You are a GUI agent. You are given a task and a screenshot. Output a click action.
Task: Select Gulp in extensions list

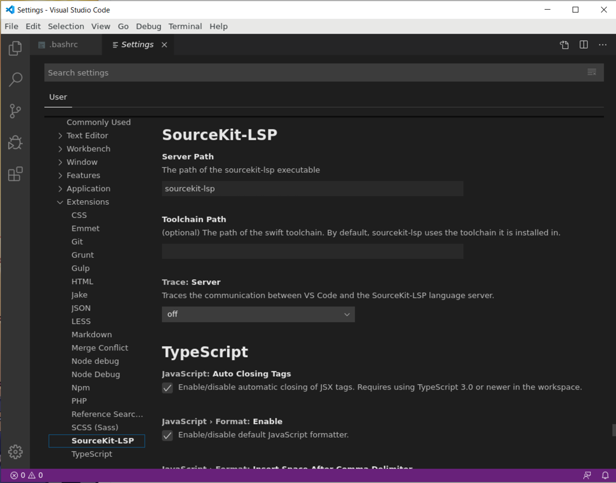[x=81, y=268]
